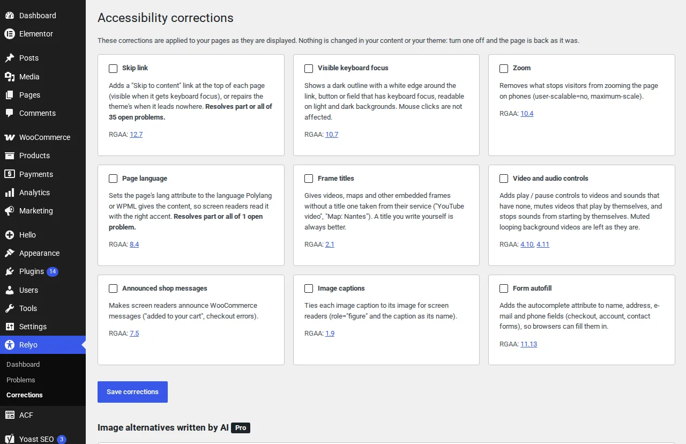
Task: Follow the RGAA 4.11 link
Action: (x=543, y=245)
